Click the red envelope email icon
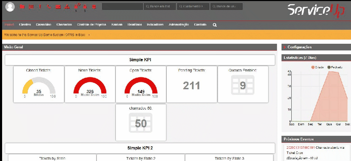The image size is (351, 161). pyautogui.click(x=58, y=7)
